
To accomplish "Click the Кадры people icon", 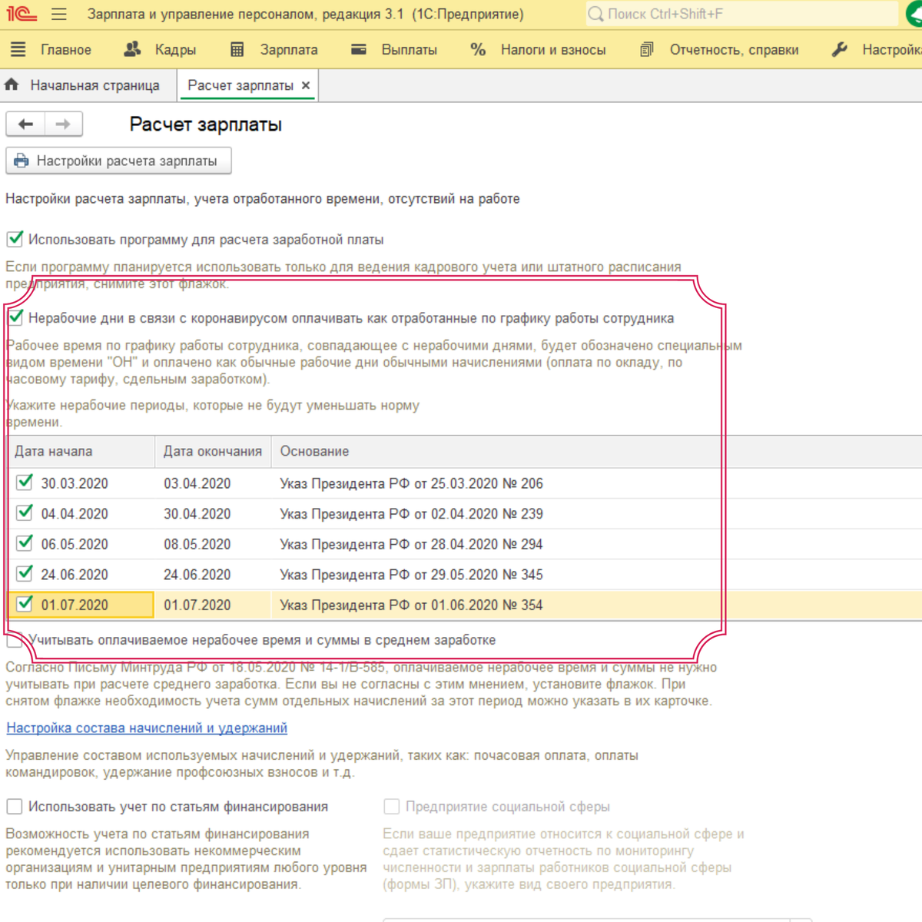I will (x=132, y=49).
